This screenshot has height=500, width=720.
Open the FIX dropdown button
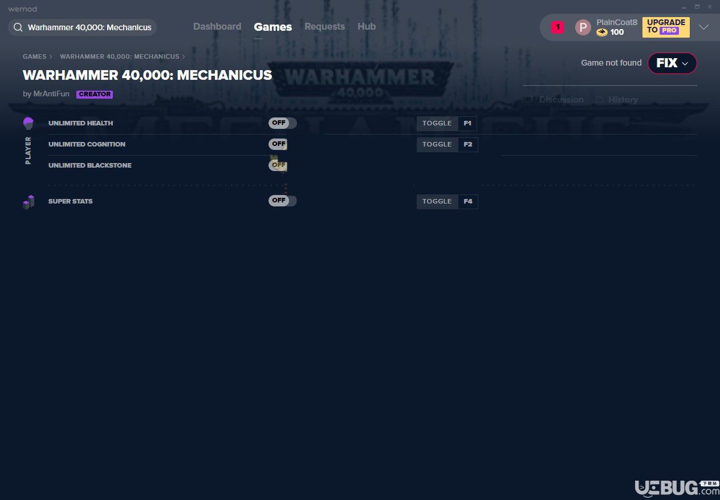coord(672,63)
